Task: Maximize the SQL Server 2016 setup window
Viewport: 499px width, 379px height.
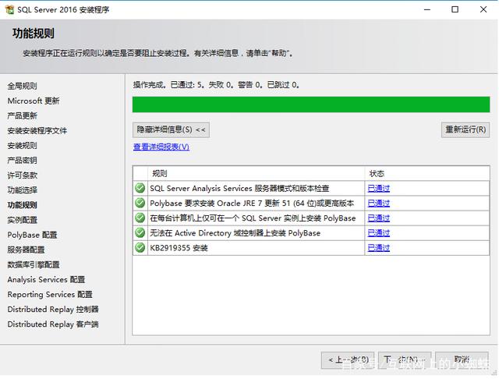Action: tap(455, 9)
